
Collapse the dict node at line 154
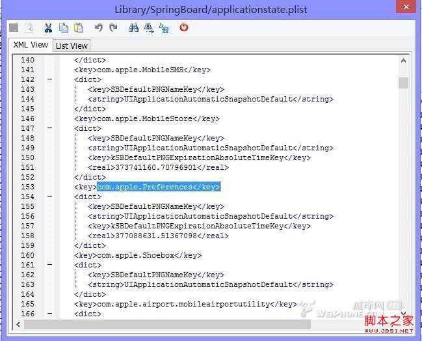(x=50, y=197)
